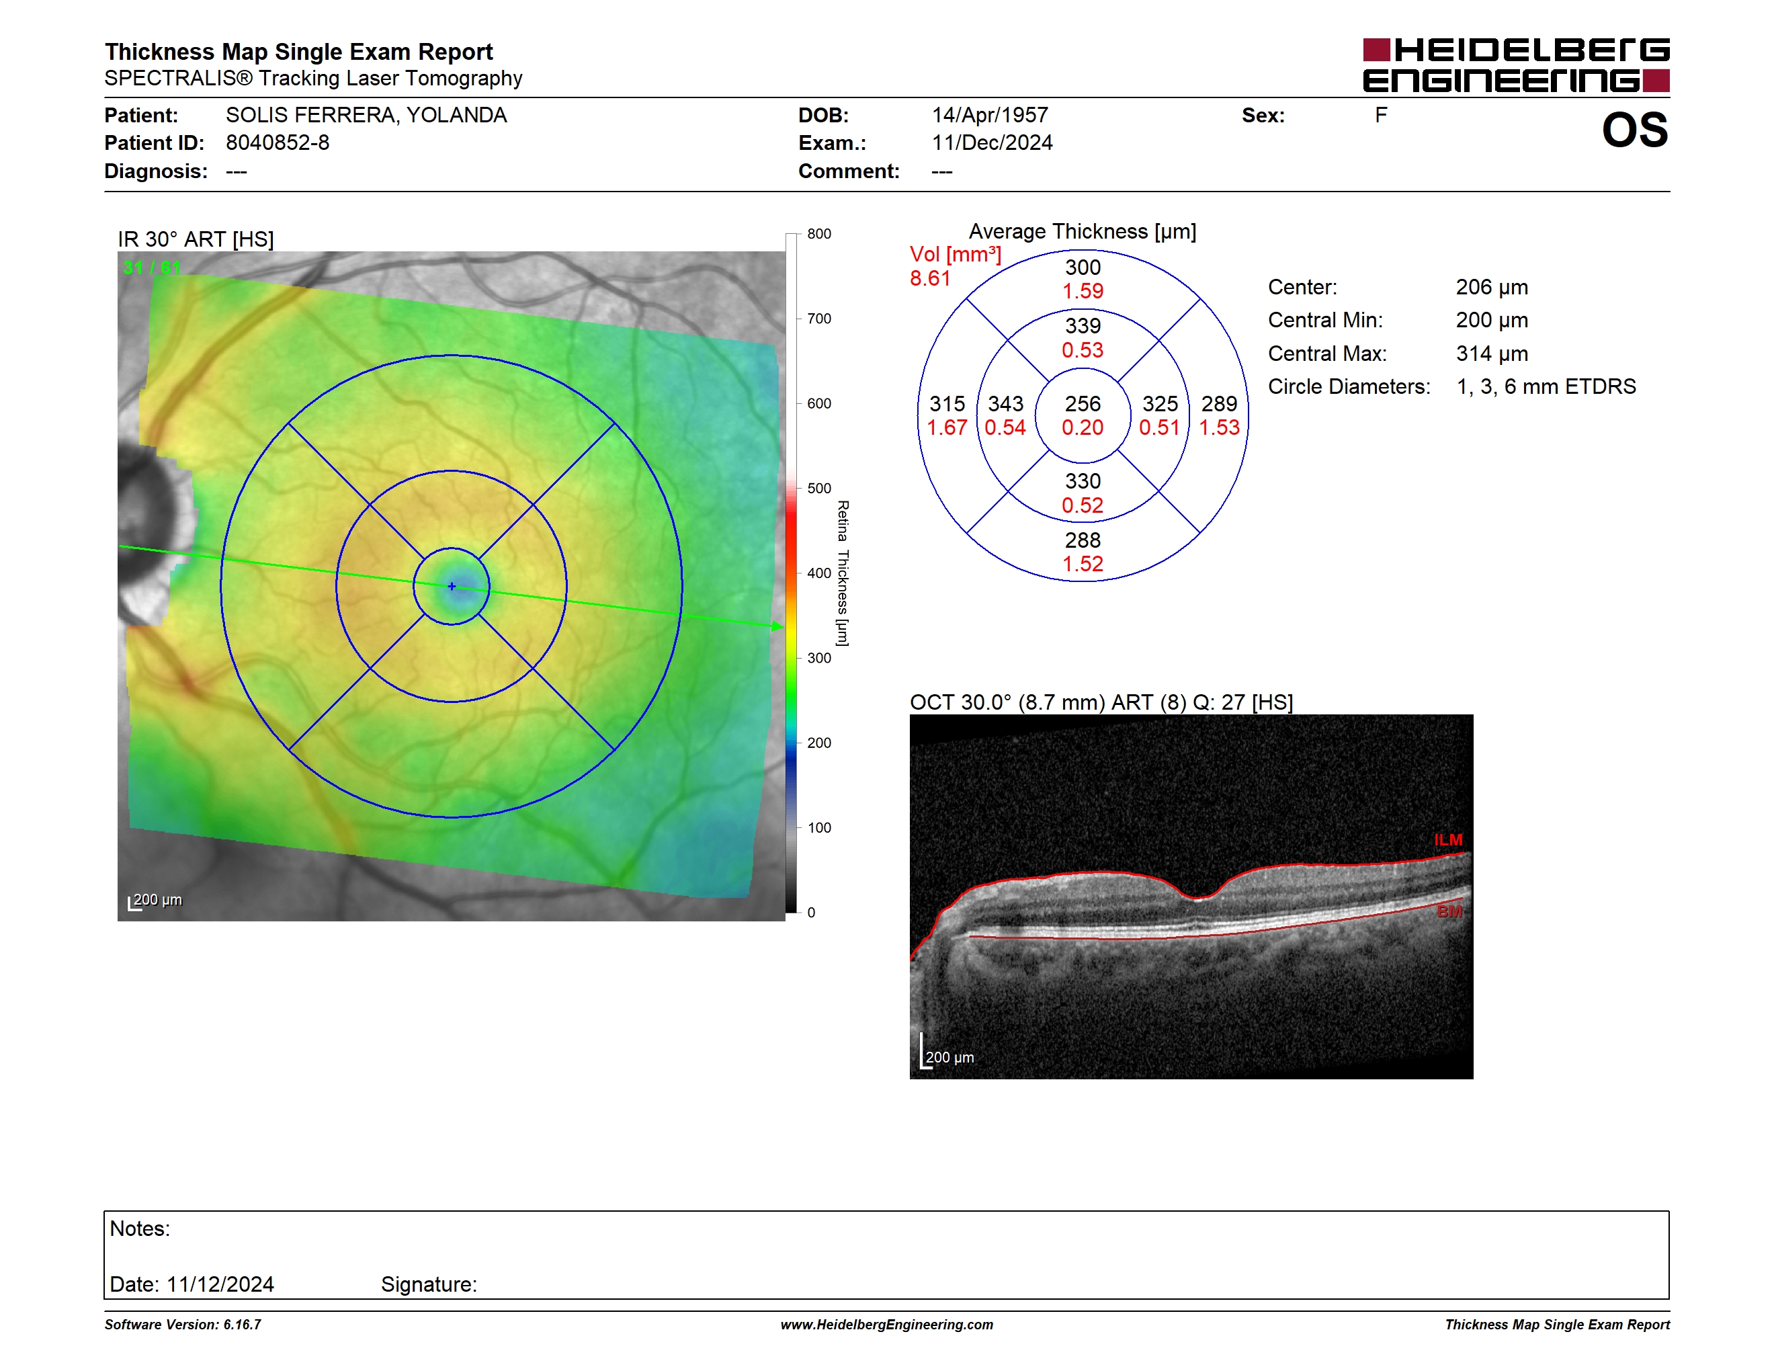Click the total Vol value 8.61
The height and width of the screenshot is (1371, 1774).
(x=930, y=279)
